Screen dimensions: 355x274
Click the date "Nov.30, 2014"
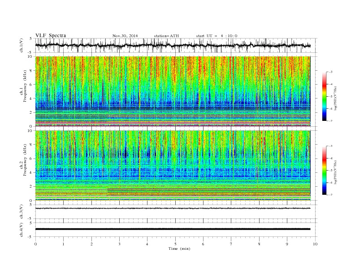[x=125, y=36]
